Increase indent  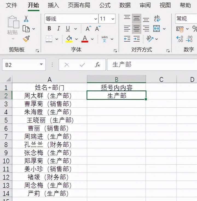[137, 39]
